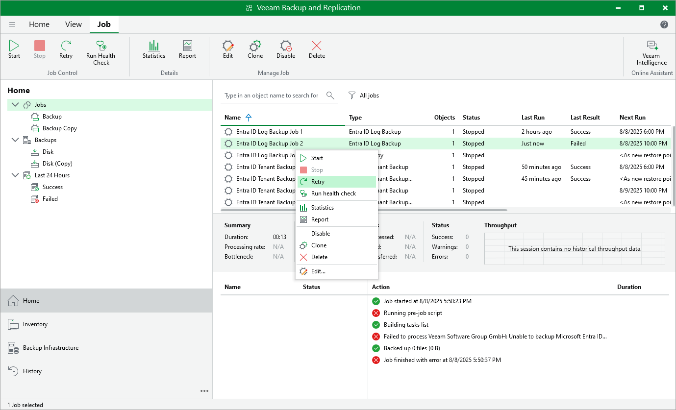Click 'Backed up 0 files (0 B)' entry
The height and width of the screenshot is (410, 676).
pos(412,348)
